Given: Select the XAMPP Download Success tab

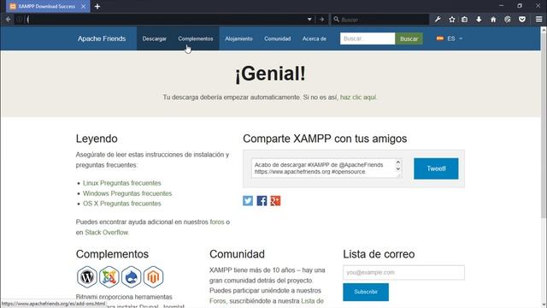Looking at the screenshot, I should (48, 6).
